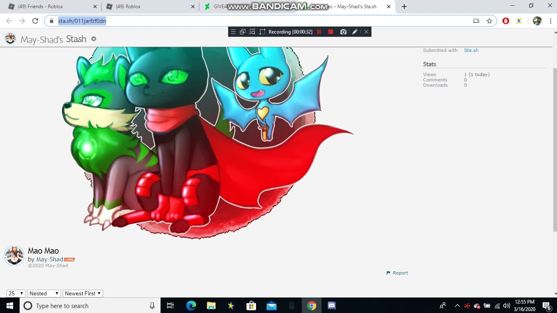Open Bandicam recording bar menu
Screen dimensions: 557x313
pyautogui.click(x=233, y=32)
